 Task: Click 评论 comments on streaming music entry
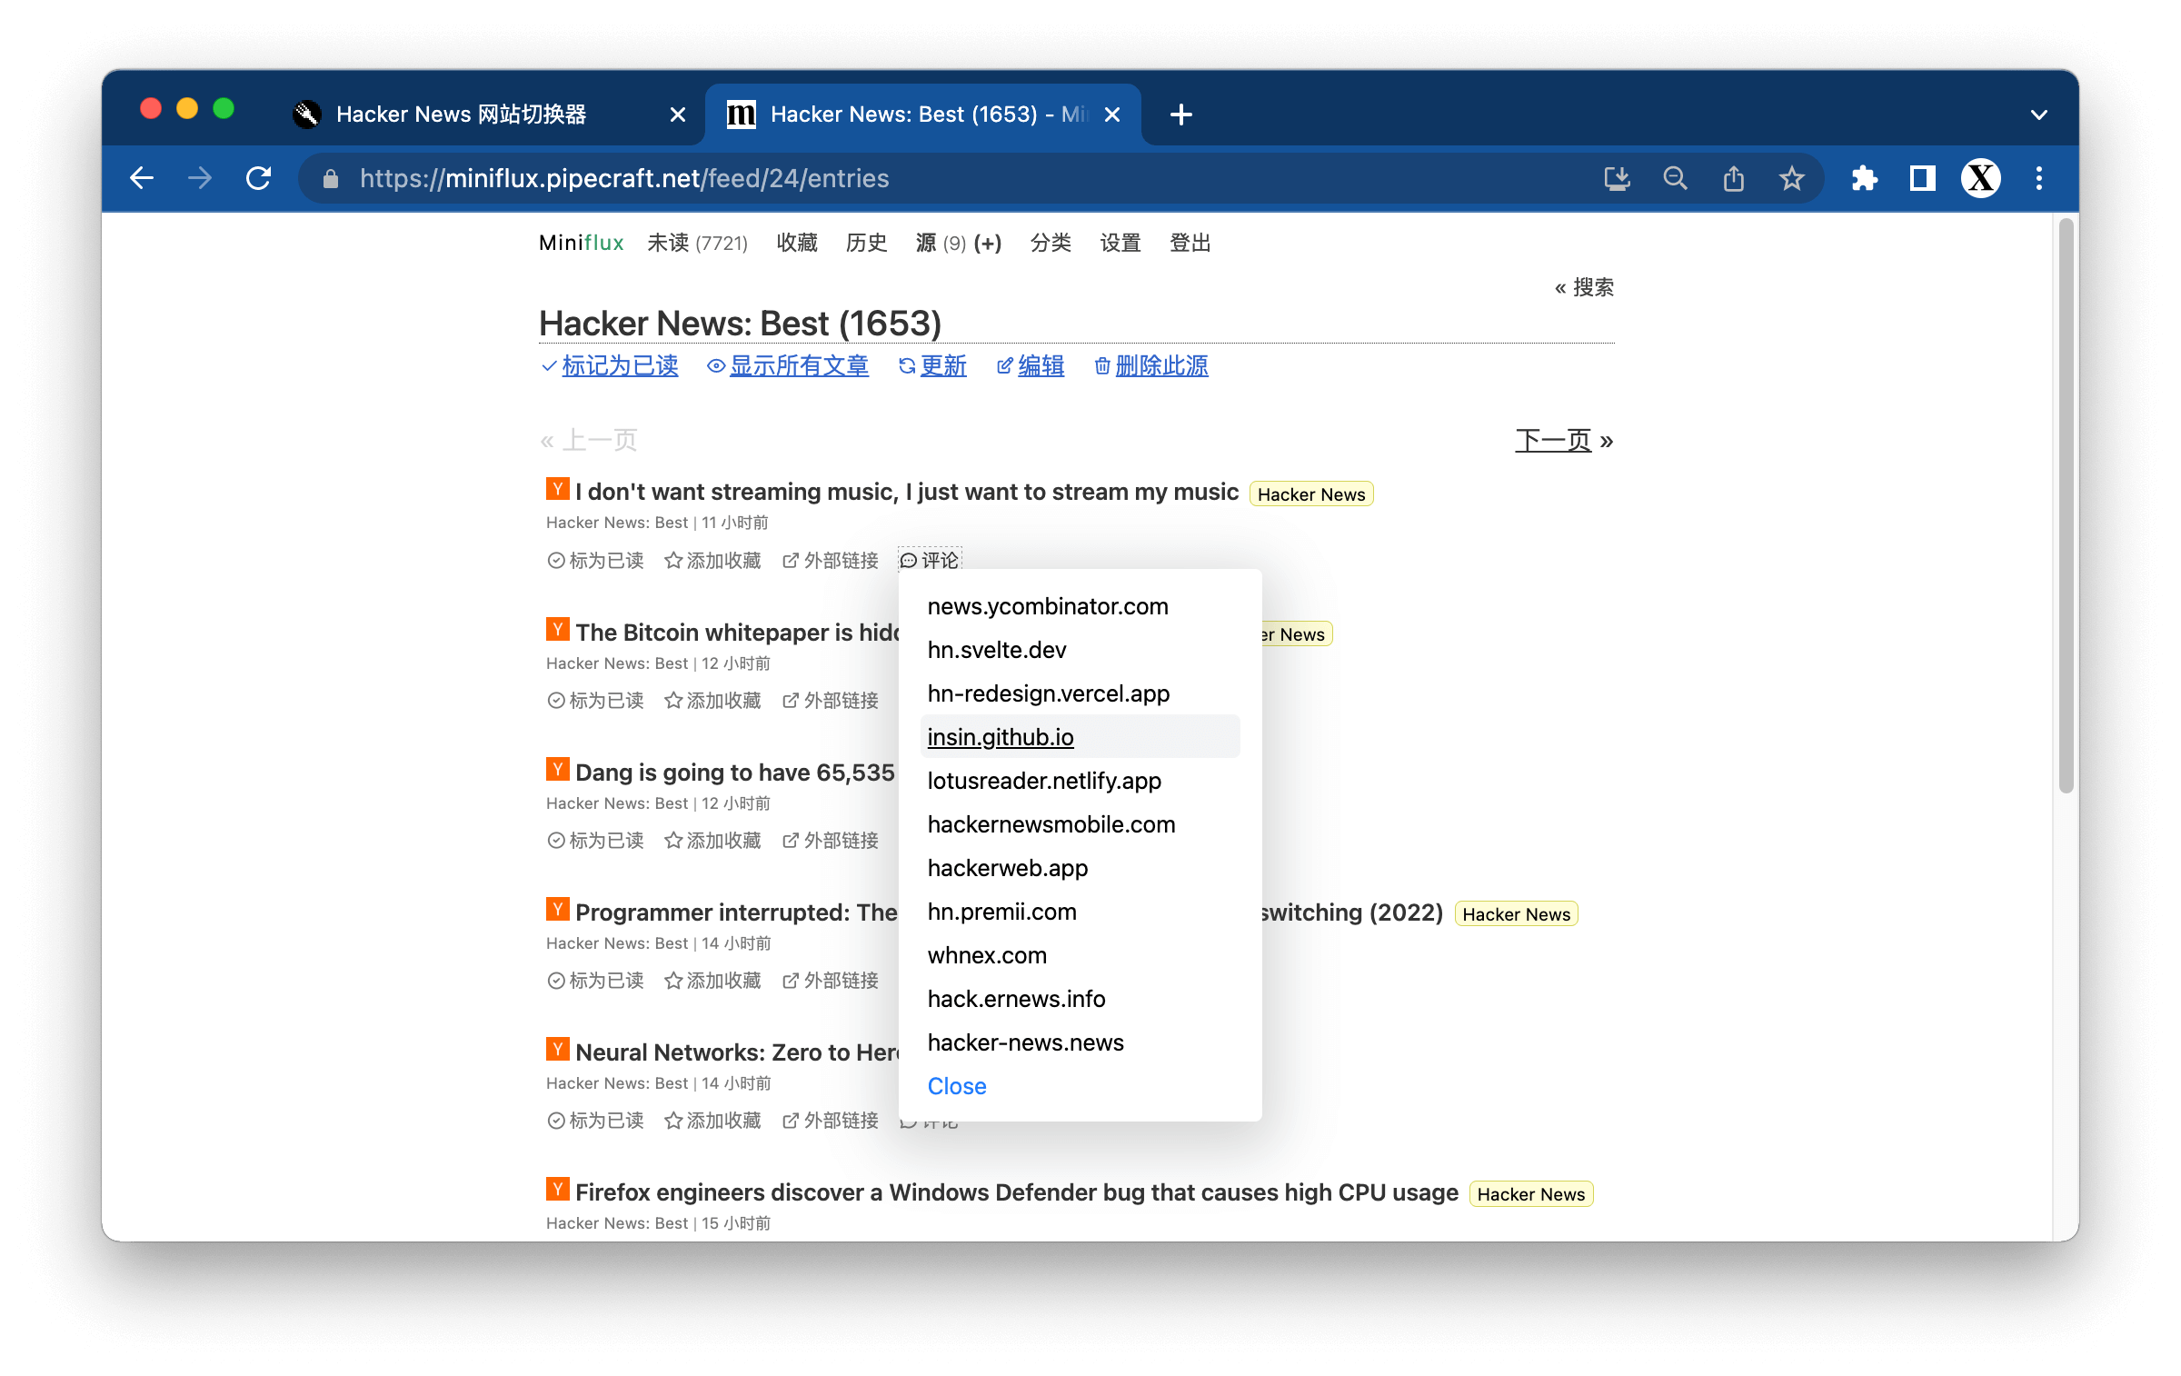tap(930, 560)
